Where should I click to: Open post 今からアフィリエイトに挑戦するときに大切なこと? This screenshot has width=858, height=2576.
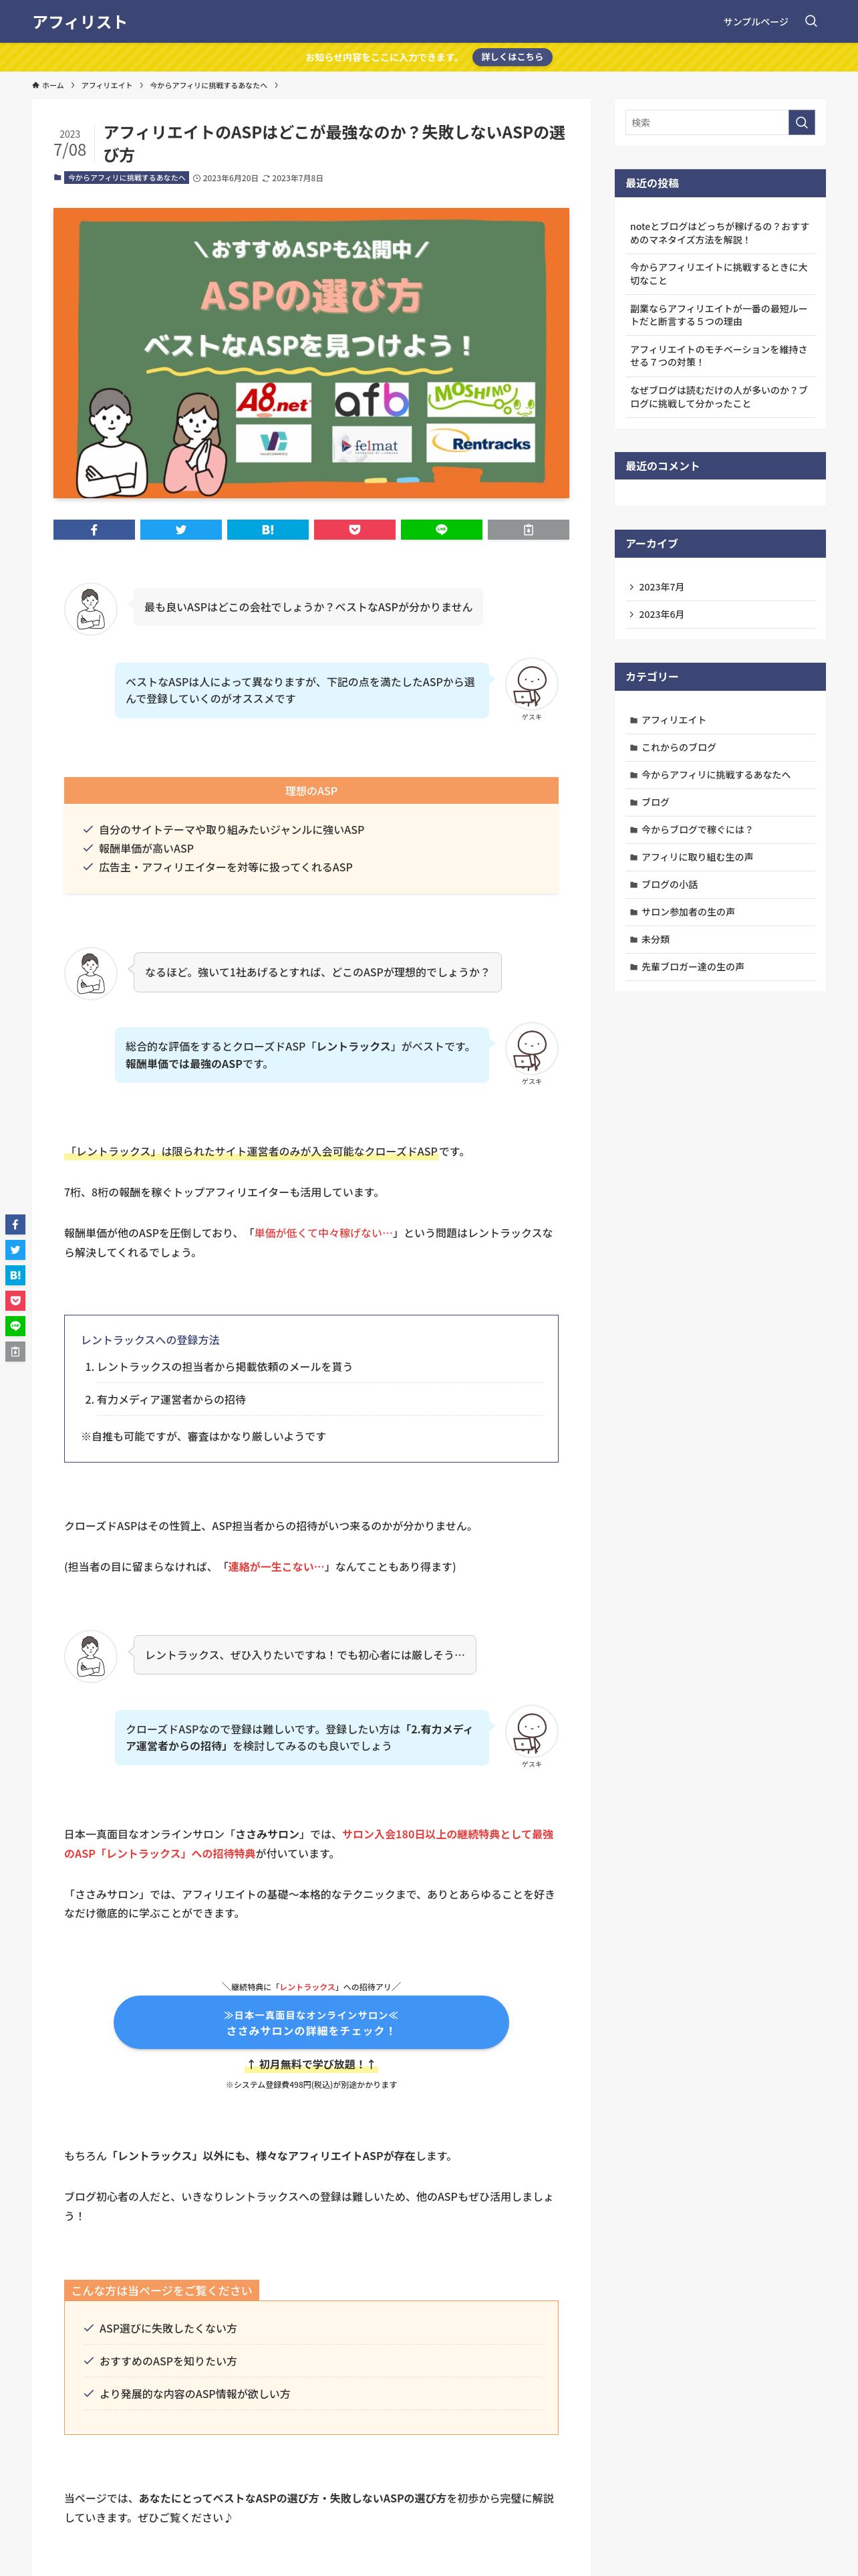719,274
